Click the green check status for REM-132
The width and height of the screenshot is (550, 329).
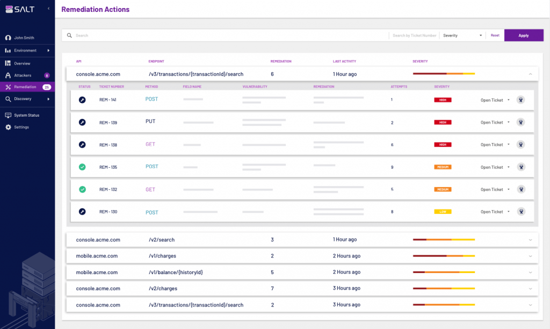pos(82,189)
